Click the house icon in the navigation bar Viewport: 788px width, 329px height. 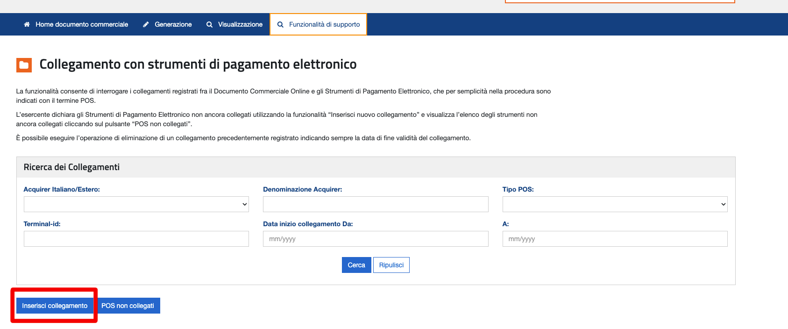pos(27,24)
